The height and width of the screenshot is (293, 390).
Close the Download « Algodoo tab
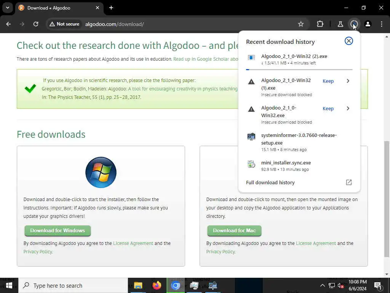coord(97,8)
